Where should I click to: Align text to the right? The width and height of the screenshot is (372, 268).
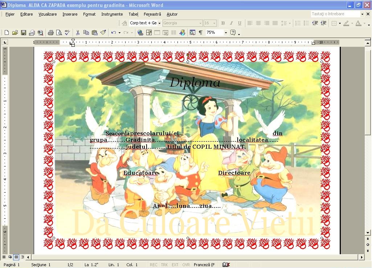click(267, 23)
